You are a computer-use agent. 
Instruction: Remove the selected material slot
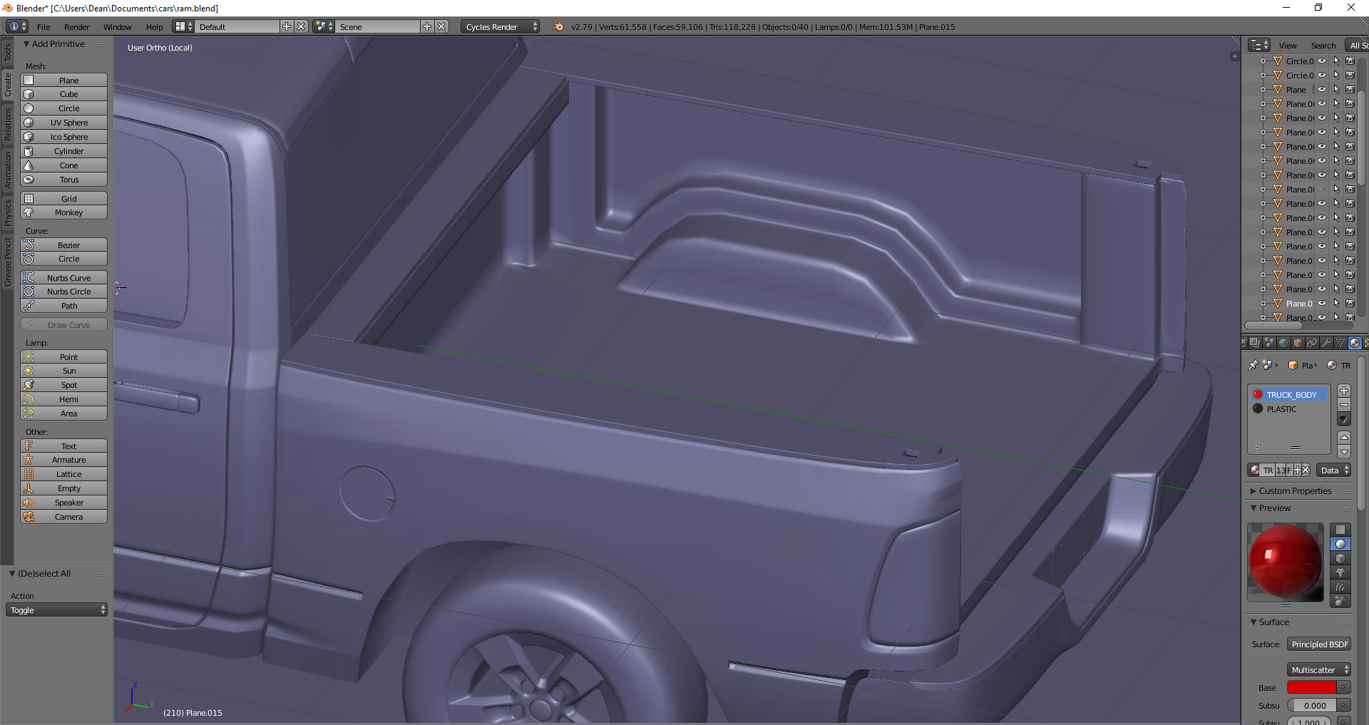[1344, 405]
